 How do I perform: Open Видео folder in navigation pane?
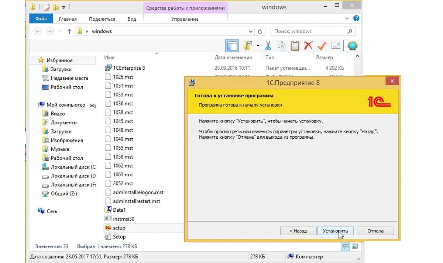[58, 114]
